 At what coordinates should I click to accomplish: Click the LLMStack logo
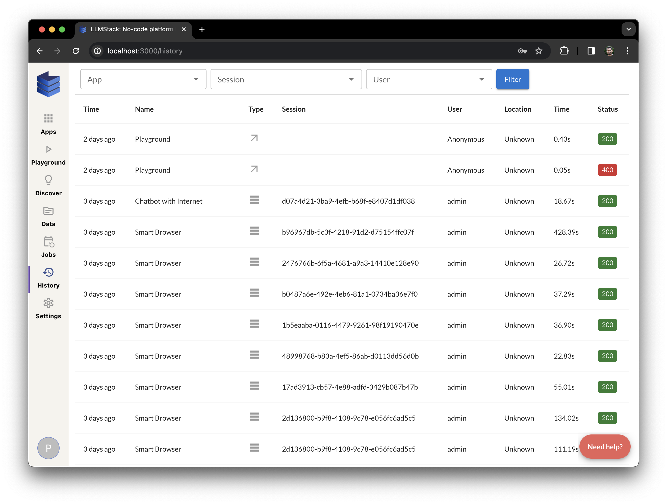point(48,84)
